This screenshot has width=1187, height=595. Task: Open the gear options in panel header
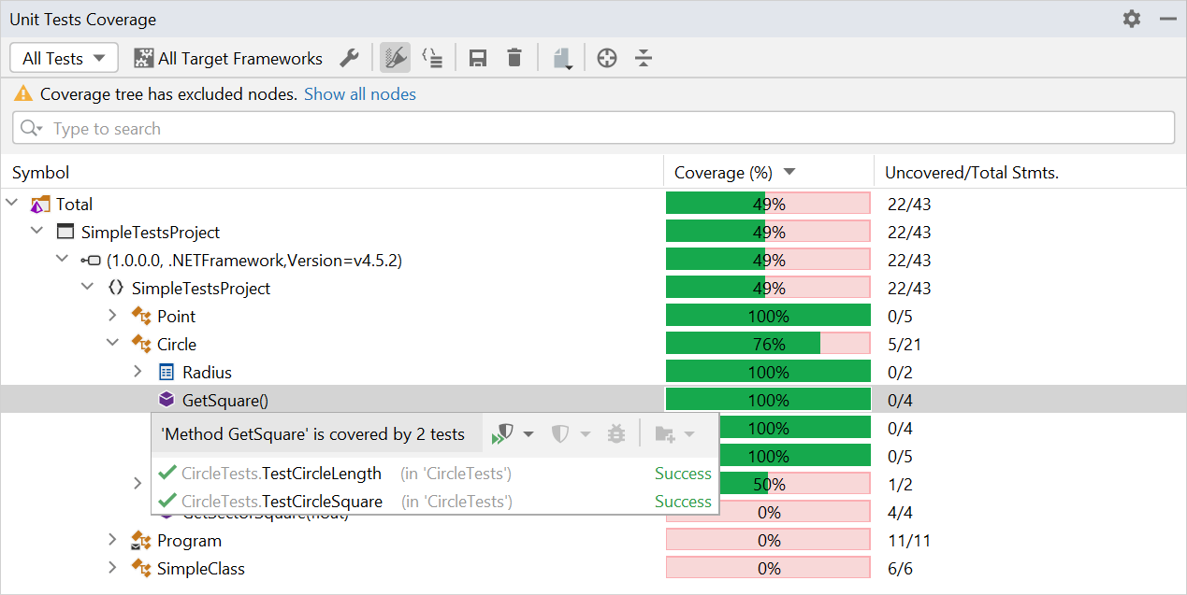[1132, 19]
